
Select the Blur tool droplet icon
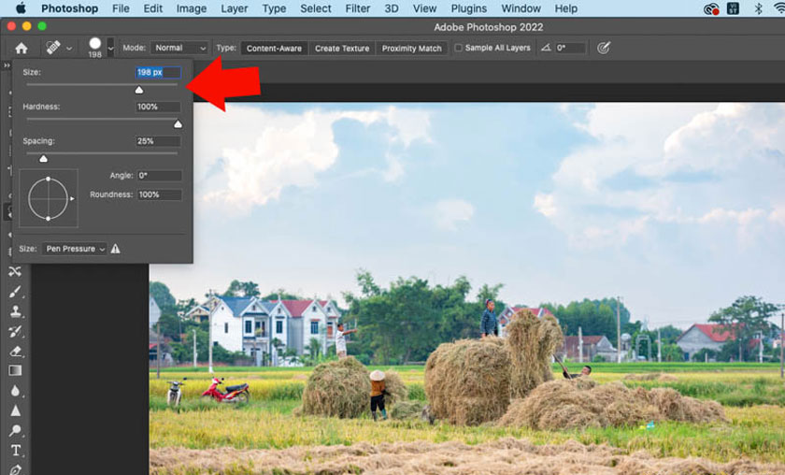[15, 390]
